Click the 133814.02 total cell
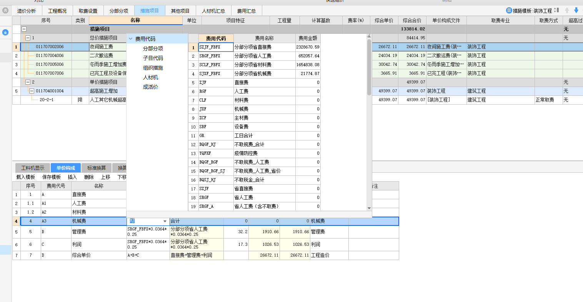 (412, 29)
